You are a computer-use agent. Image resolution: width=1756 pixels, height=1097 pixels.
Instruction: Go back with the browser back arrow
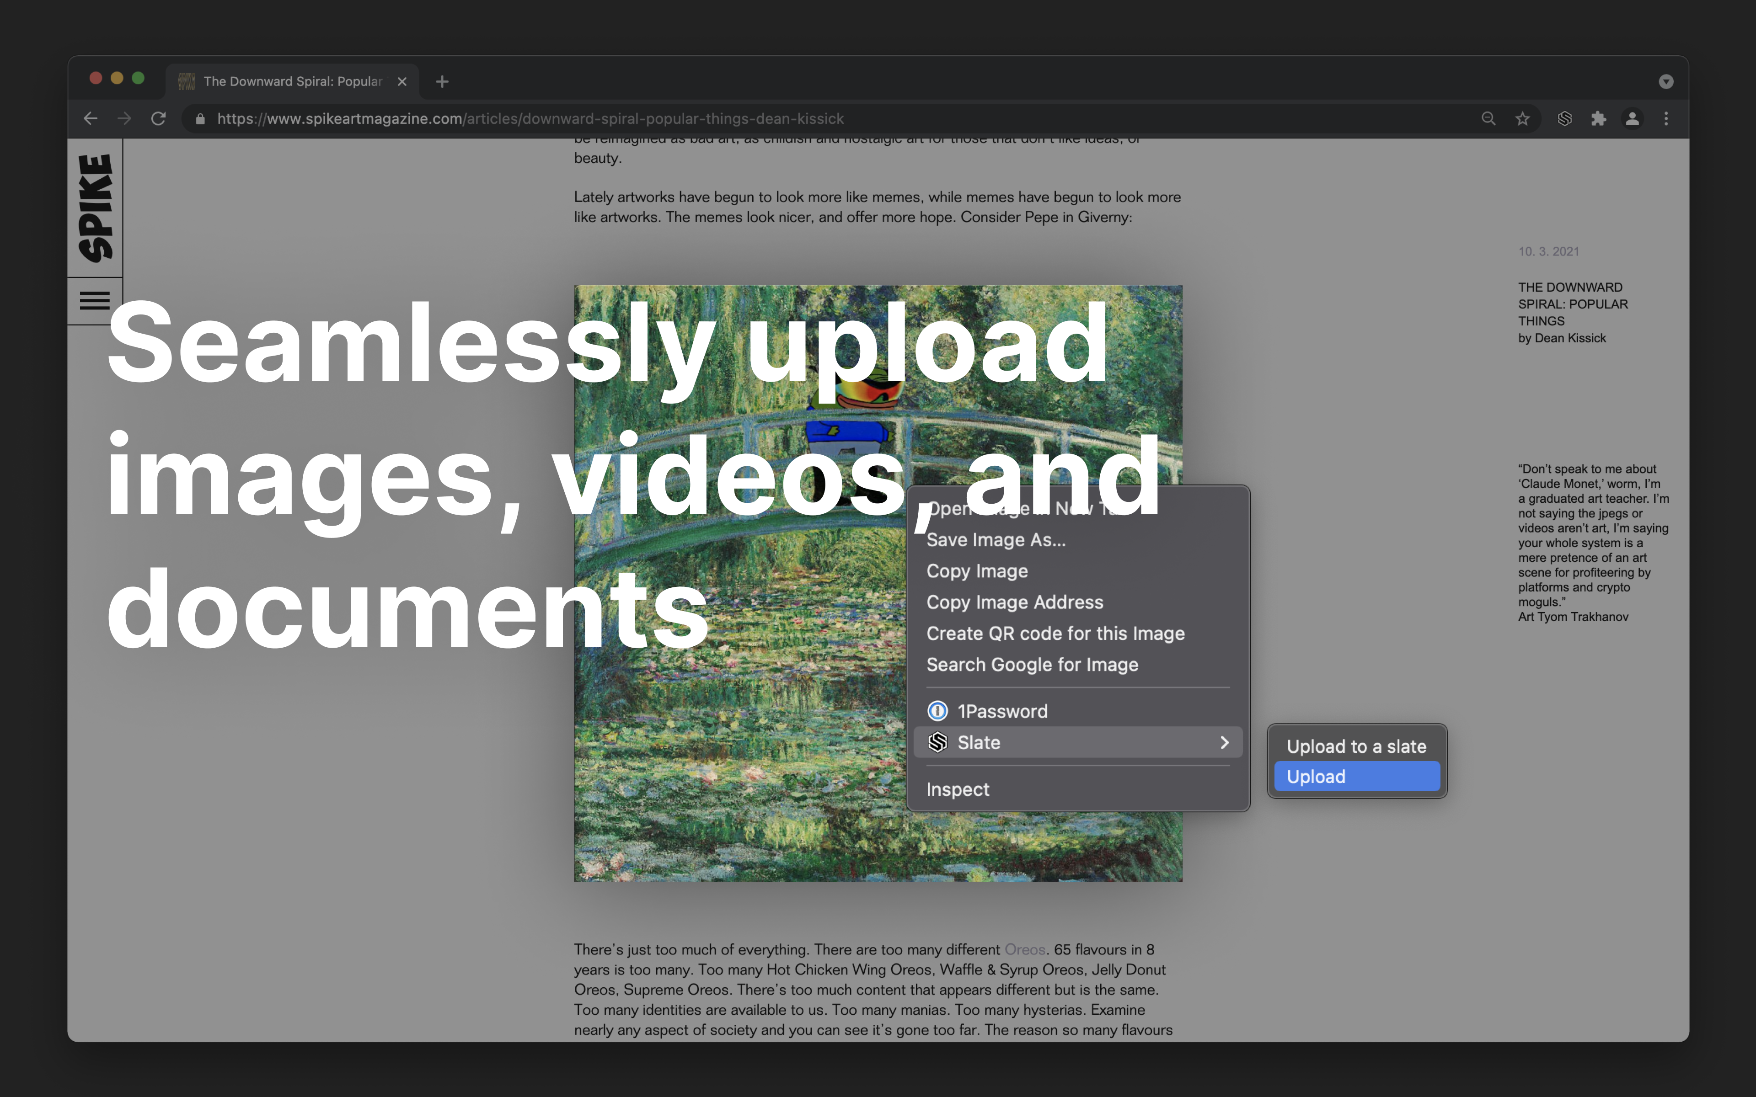pos(90,118)
